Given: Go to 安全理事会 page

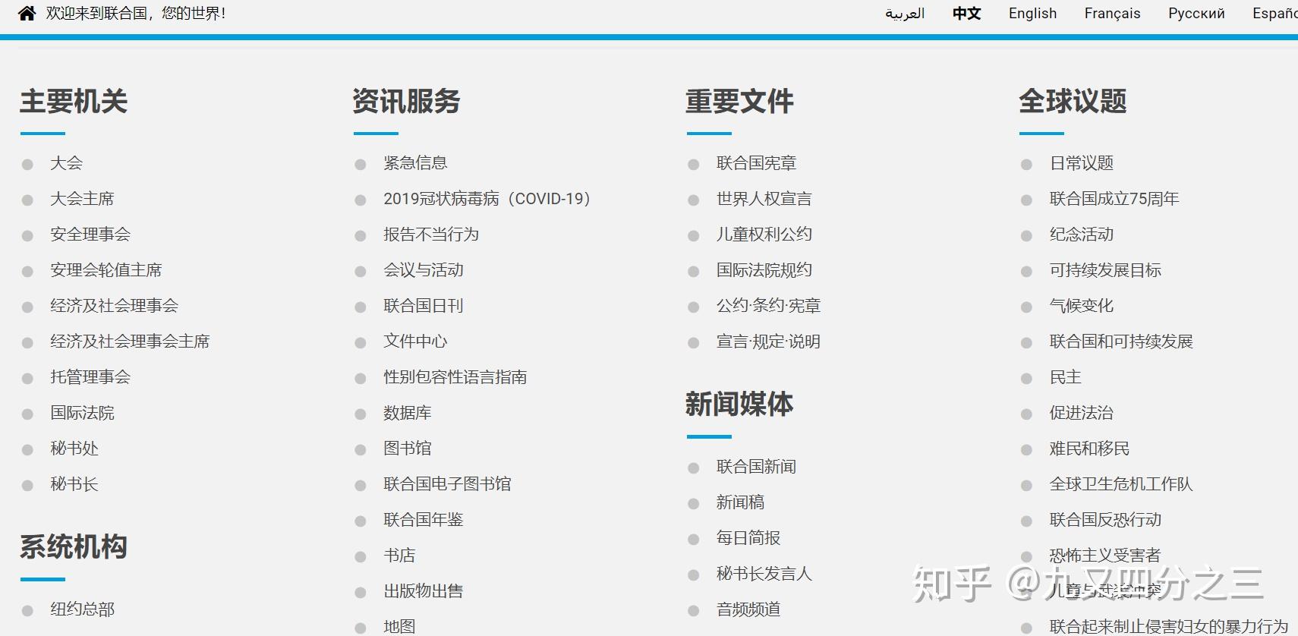Looking at the screenshot, I should [x=90, y=235].
